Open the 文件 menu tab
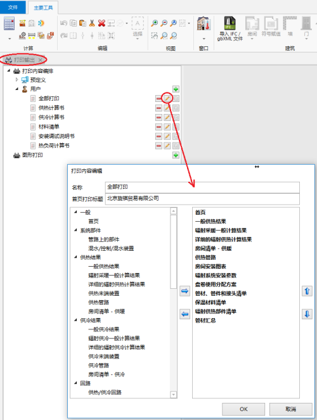The height and width of the screenshot is (420, 317). pos(13,7)
